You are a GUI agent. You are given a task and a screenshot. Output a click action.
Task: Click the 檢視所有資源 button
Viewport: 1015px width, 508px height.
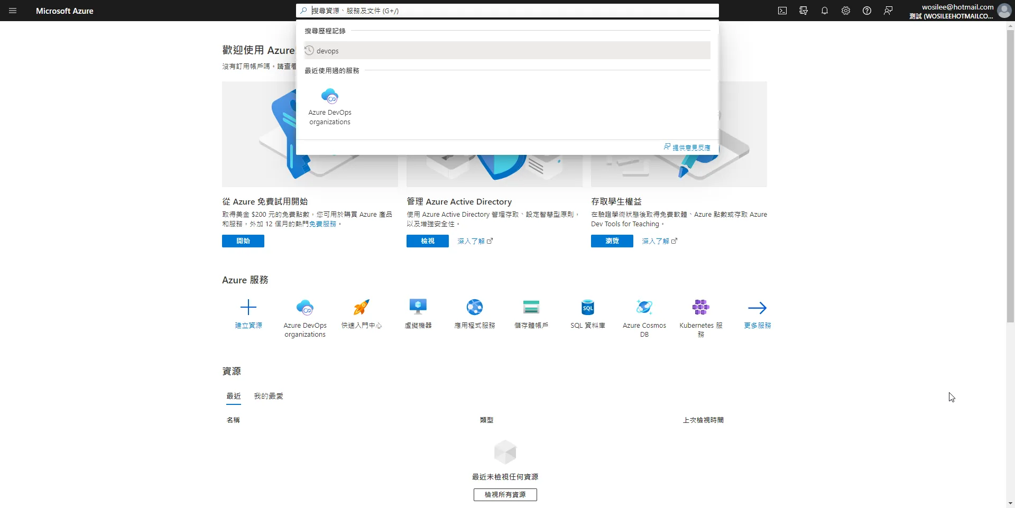click(x=505, y=495)
